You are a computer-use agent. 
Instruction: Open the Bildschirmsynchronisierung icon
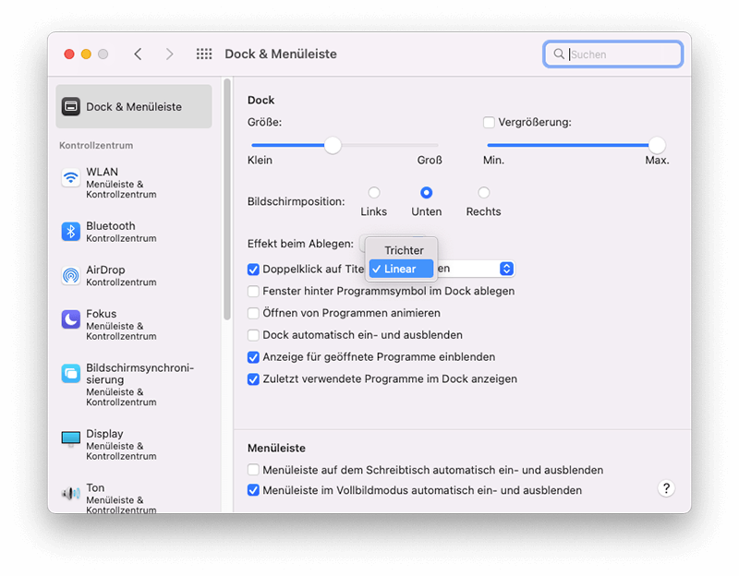(x=71, y=374)
